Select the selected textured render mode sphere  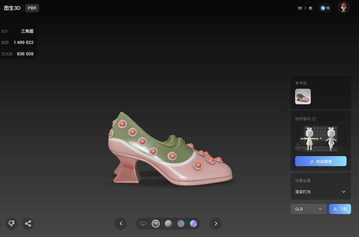click(156, 223)
